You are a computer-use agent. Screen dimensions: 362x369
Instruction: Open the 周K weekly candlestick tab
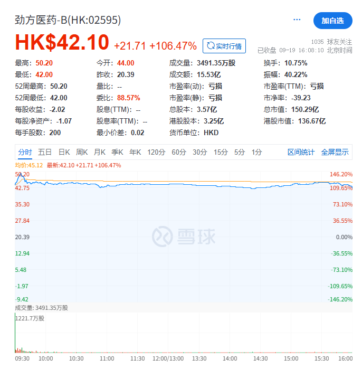click(x=82, y=152)
